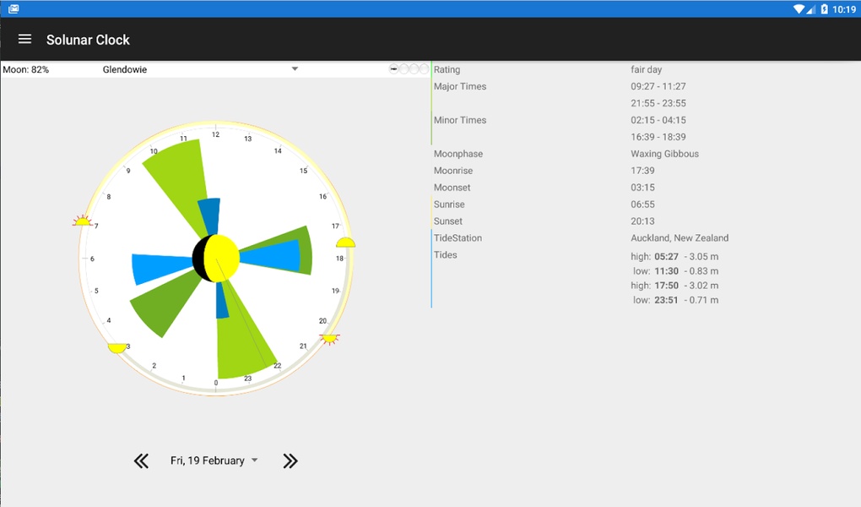
Task: Click the moonrise icon near hour 17
Action: tap(345, 243)
